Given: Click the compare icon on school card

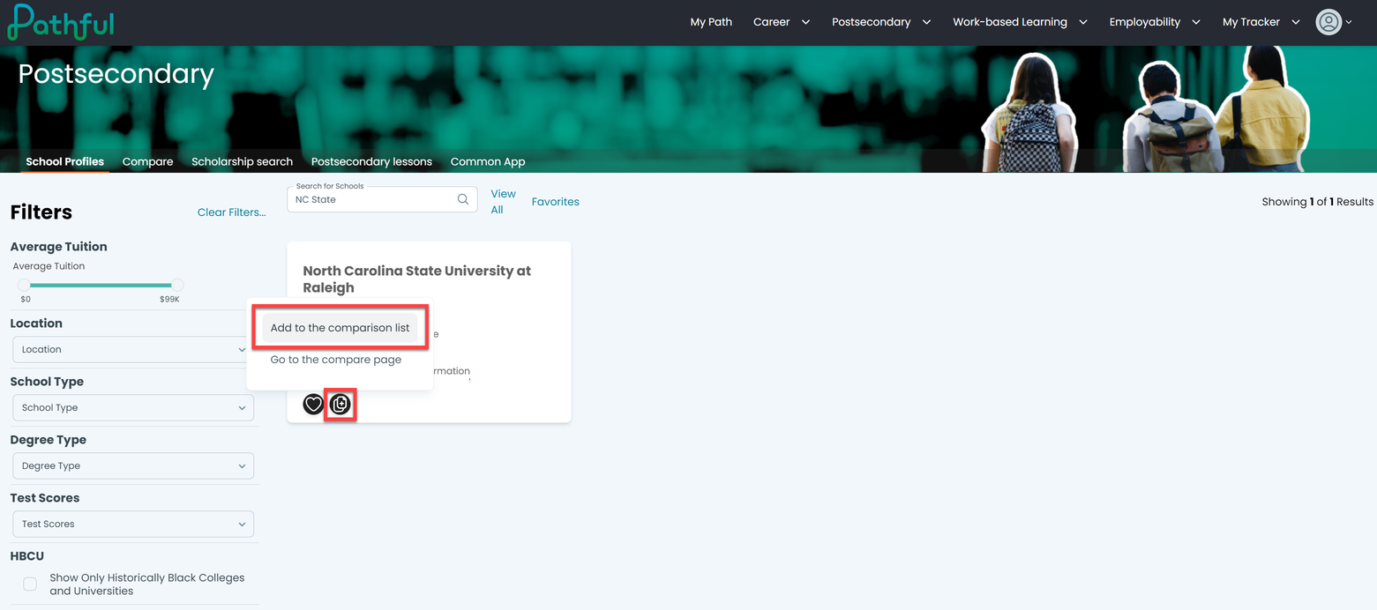Looking at the screenshot, I should (340, 405).
